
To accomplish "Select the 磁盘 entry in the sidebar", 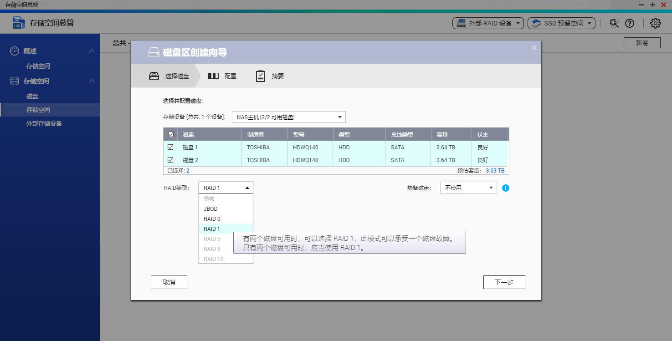I will pos(32,96).
